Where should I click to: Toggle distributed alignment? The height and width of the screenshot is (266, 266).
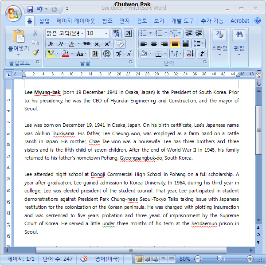[185, 43]
